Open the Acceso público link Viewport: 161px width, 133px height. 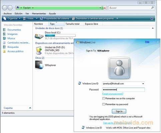[15, 51]
